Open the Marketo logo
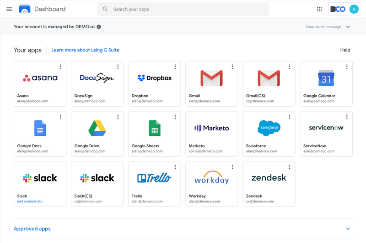 212,128
